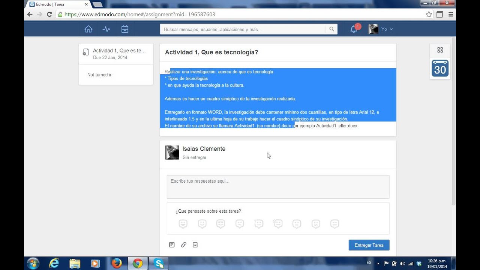Viewport: 480px width, 270px height.
Task: Open Isaias Clemente name link
Action: point(204,149)
